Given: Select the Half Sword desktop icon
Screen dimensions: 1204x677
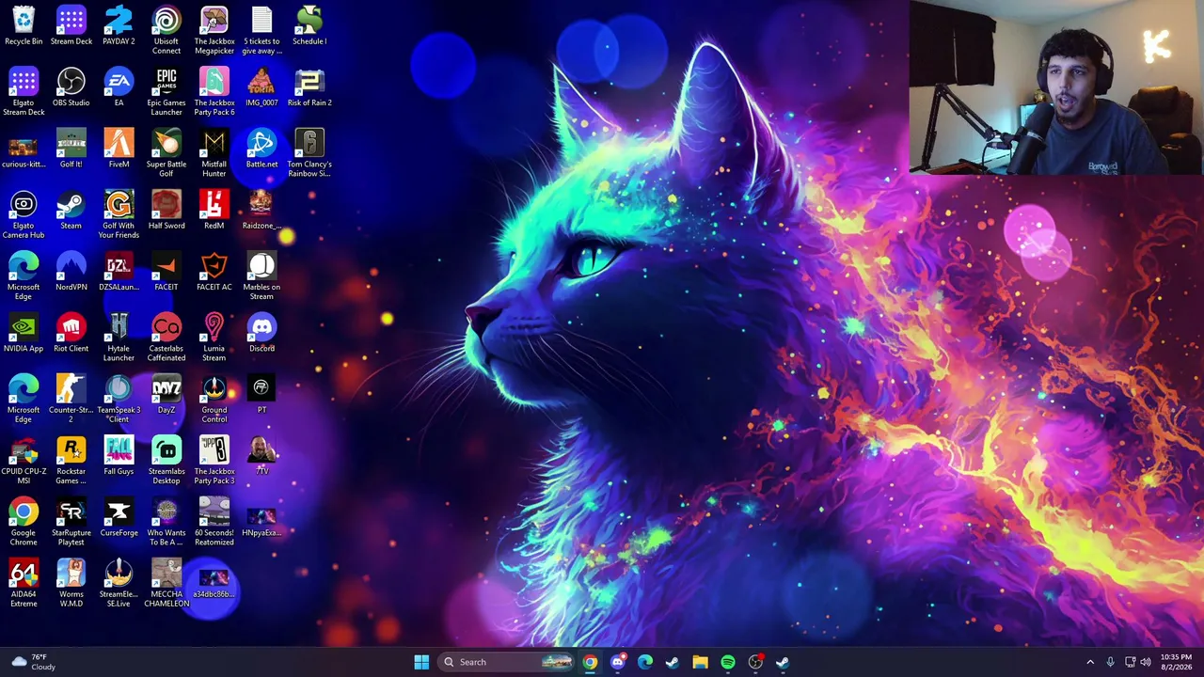Looking at the screenshot, I should 166,211.
